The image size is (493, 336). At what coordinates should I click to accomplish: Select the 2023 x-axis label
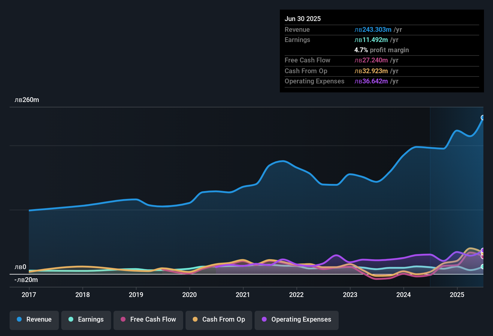pyautogui.click(x=350, y=295)
